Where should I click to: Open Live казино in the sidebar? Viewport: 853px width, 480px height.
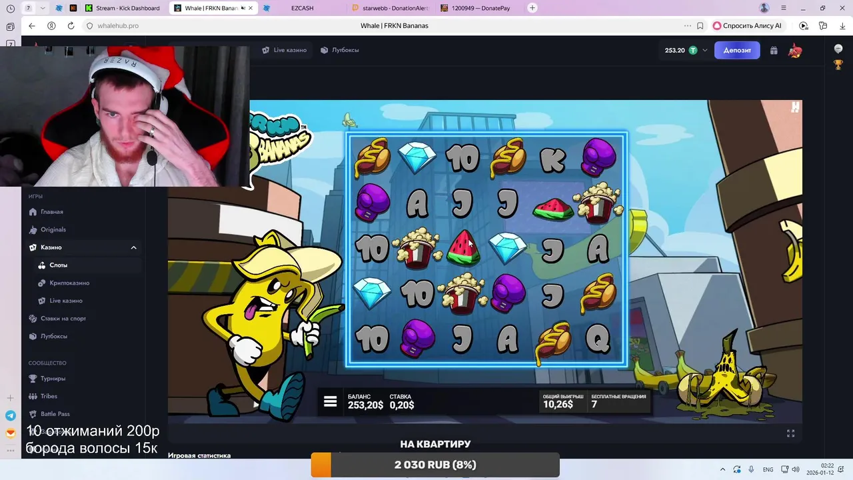click(65, 301)
